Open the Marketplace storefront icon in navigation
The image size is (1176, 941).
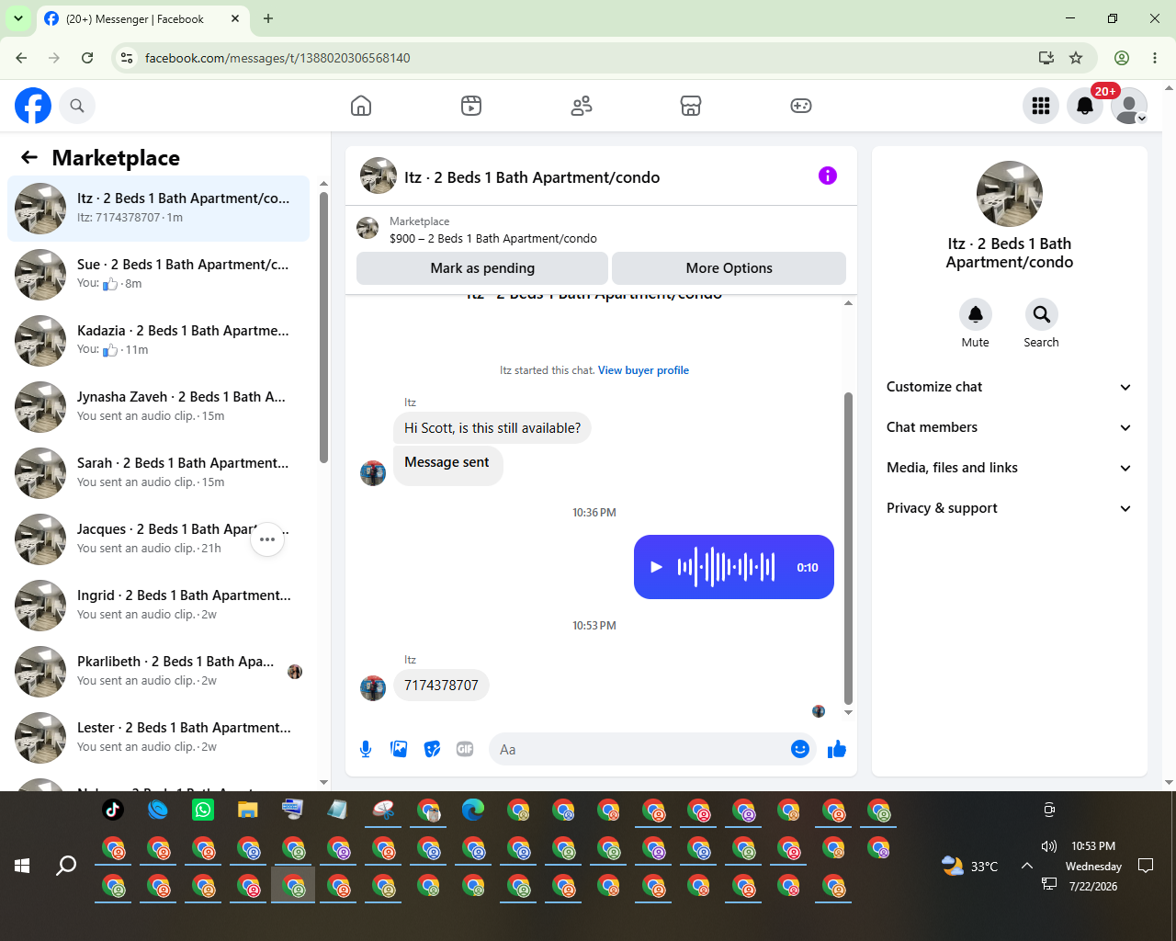coord(691,106)
